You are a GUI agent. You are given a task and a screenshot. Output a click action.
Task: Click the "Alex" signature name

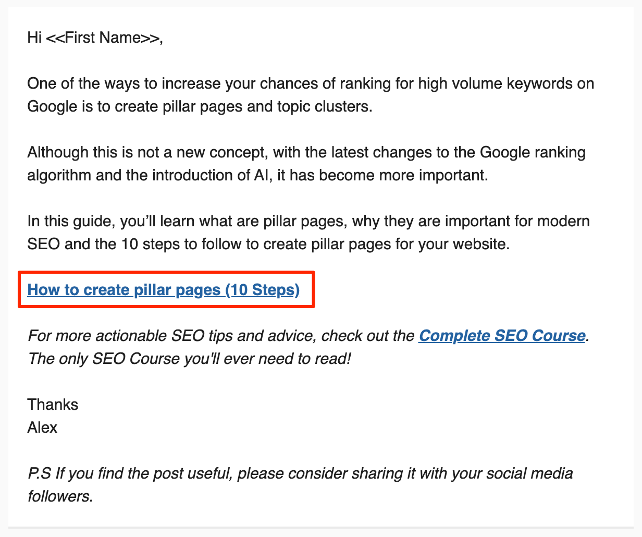(x=42, y=428)
